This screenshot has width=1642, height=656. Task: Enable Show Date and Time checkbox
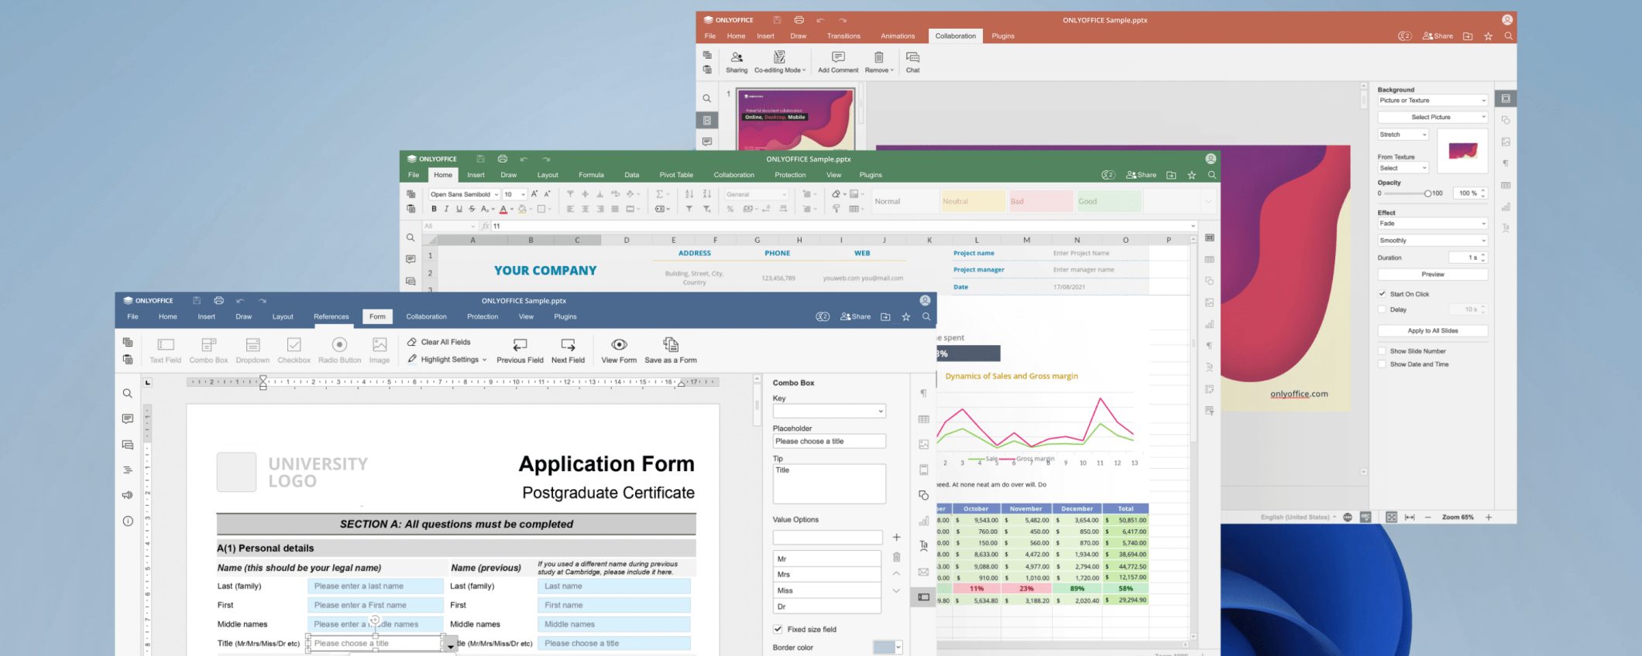[x=1382, y=364]
